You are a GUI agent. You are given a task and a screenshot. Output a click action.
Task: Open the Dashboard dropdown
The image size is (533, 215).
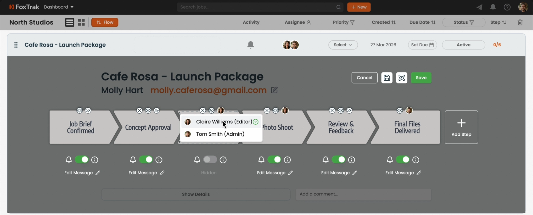pos(59,7)
